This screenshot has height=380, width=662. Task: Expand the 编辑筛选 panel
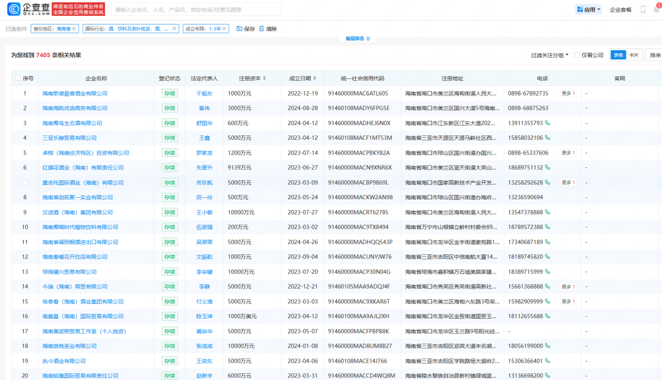(357, 39)
